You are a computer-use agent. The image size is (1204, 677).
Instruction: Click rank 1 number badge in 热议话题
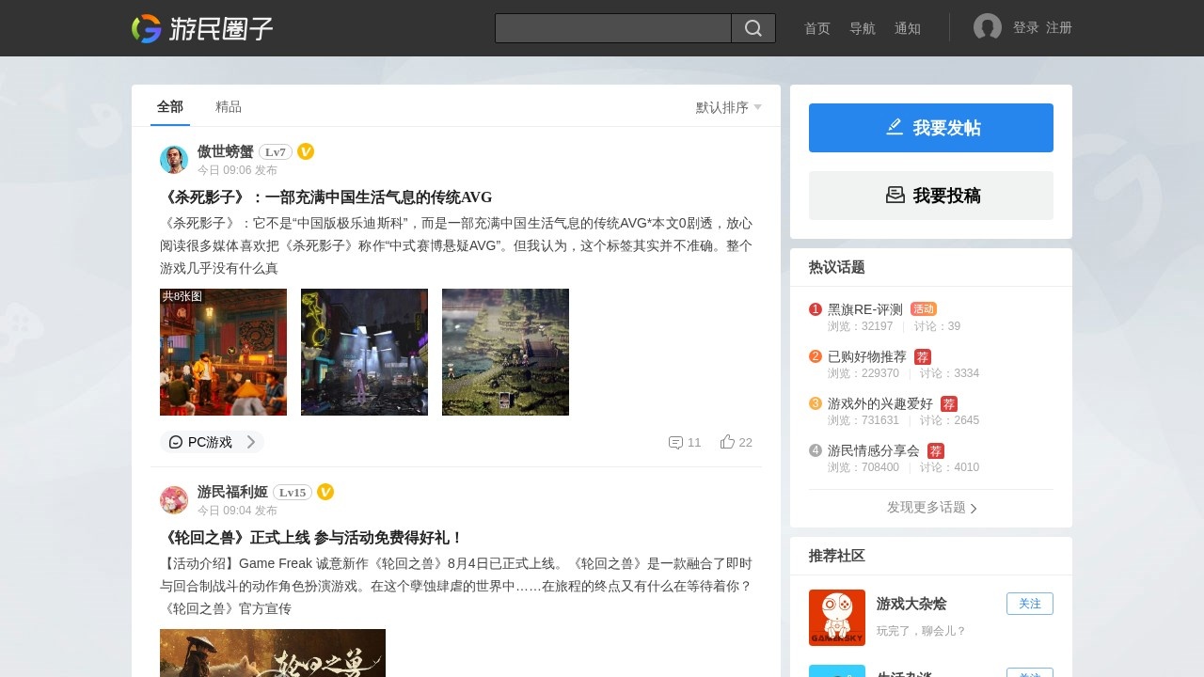pos(816,309)
